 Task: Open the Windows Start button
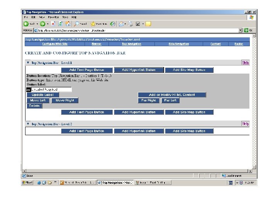(27, 183)
